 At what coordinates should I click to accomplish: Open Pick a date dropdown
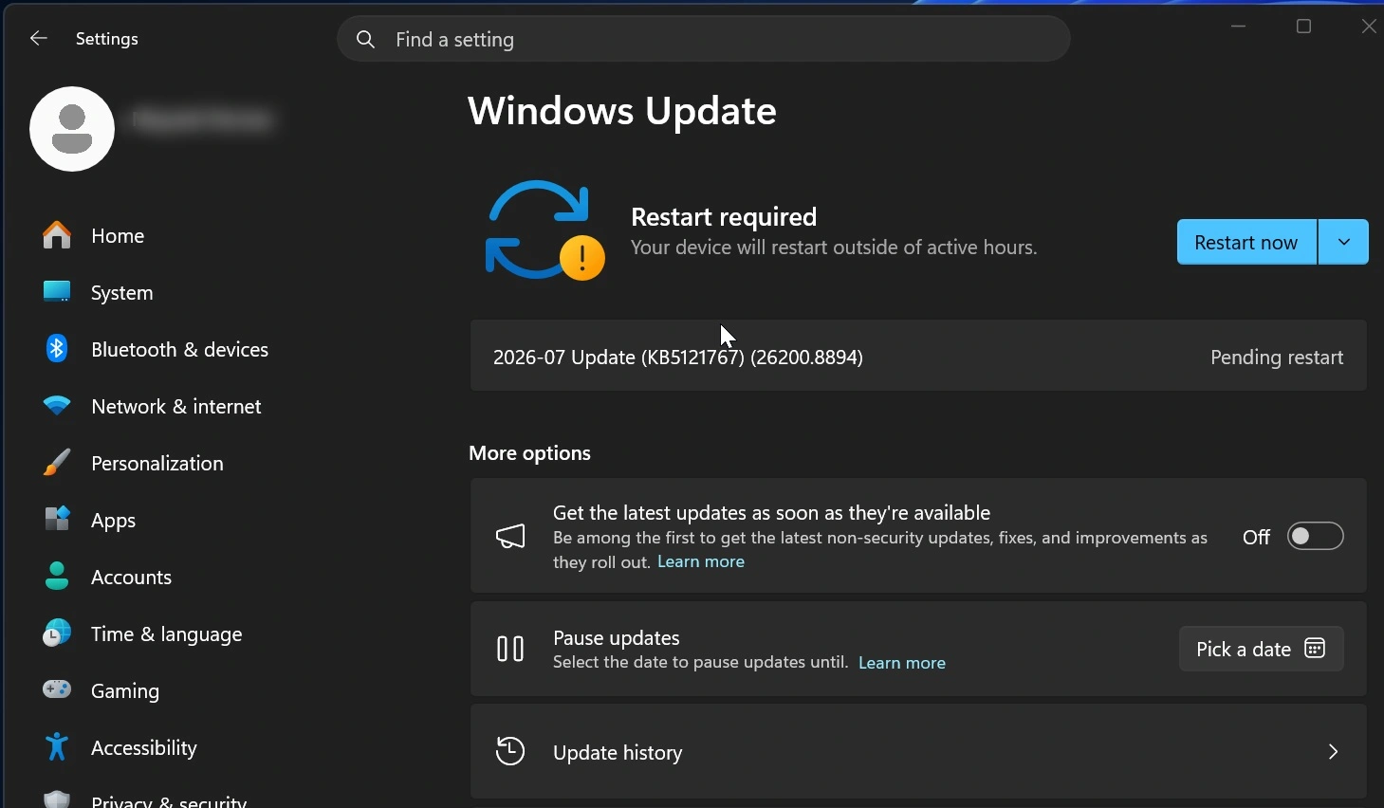pyautogui.click(x=1261, y=649)
